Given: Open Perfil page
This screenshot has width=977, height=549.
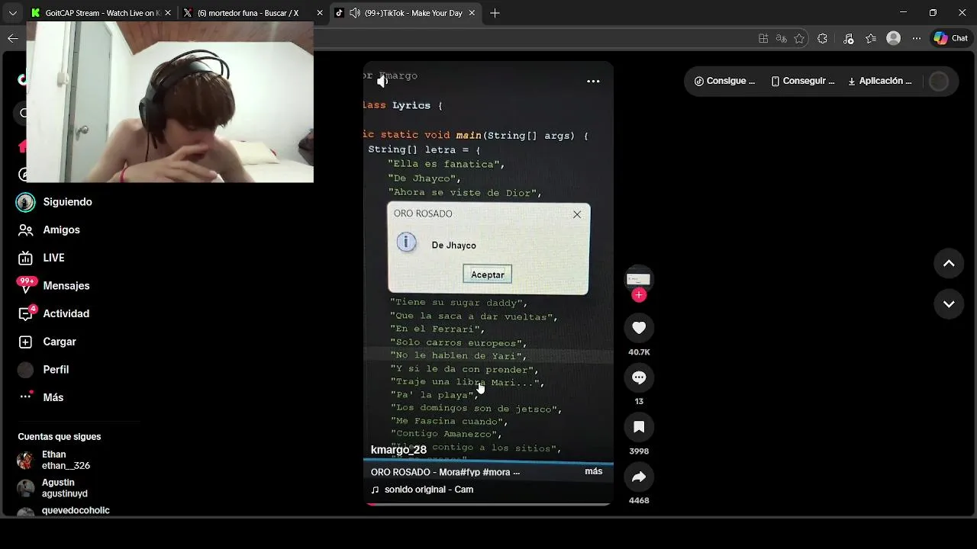Looking at the screenshot, I should click(56, 370).
